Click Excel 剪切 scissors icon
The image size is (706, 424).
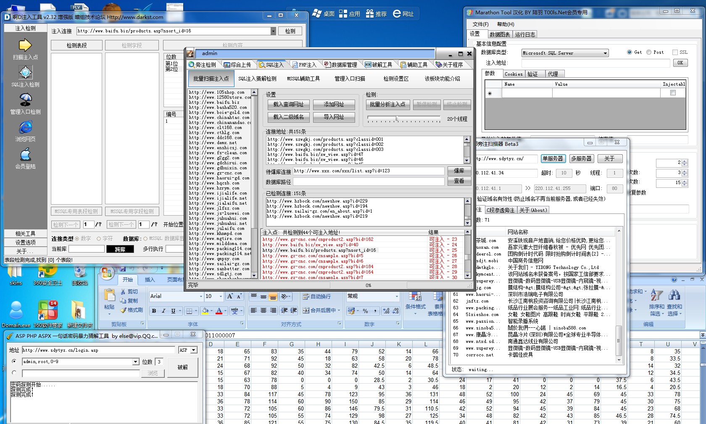(123, 291)
